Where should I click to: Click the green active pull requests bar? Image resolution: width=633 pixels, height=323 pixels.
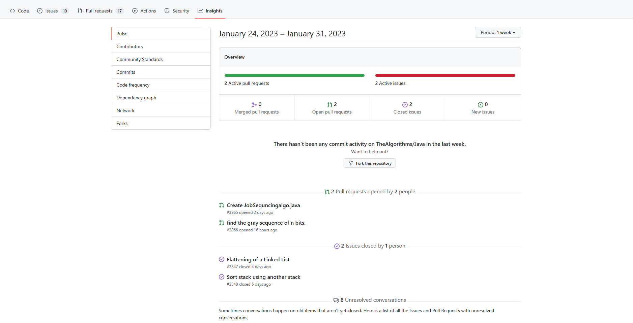click(x=294, y=75)
